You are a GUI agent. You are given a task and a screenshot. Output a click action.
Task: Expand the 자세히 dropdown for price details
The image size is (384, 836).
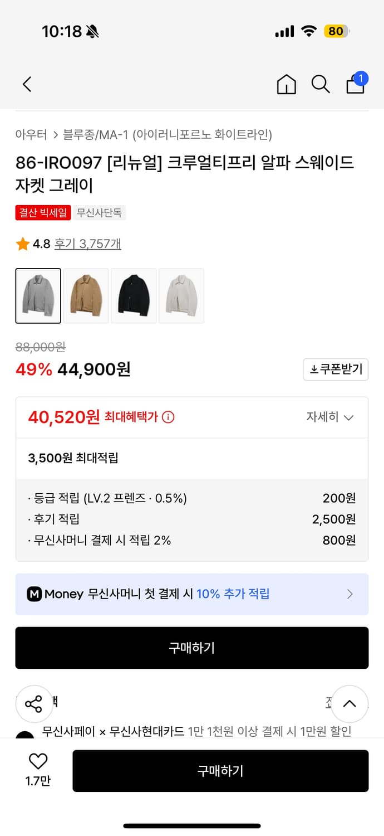click(331, 417)
